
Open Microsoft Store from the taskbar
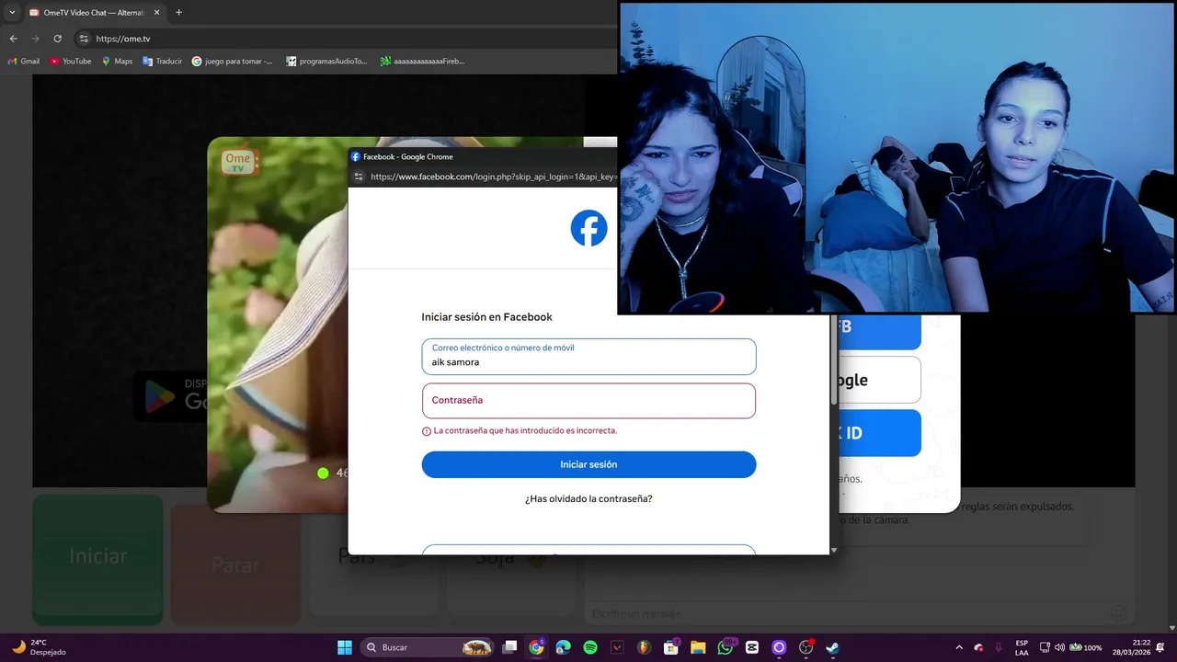(x=671, y=647)
